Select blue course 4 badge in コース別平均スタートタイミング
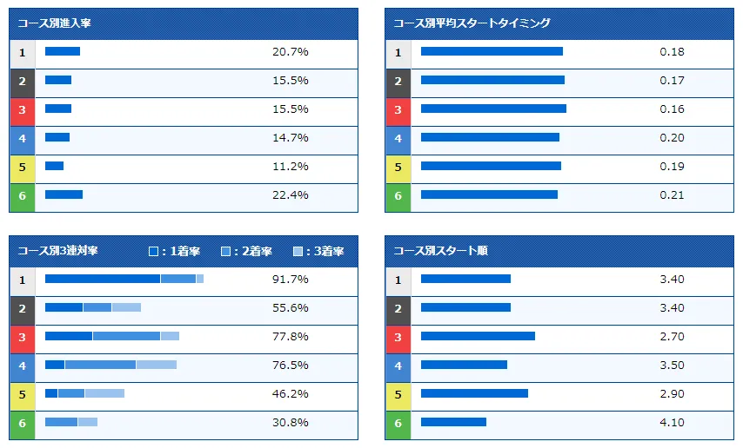Screen dimensions: 743x448 pyautogui.click(x=398, y=138)
